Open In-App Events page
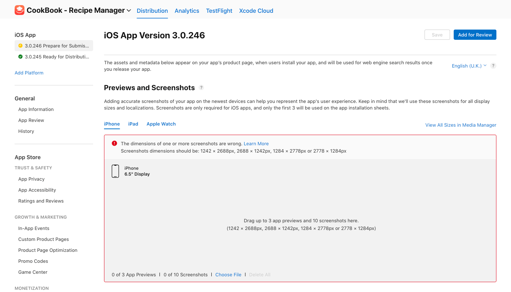511x292 pixels. pyautogui.click(x=34, y=228)
